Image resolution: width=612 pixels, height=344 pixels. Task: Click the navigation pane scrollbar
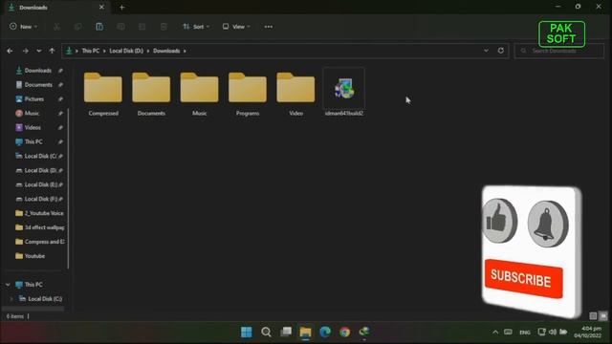69,188
